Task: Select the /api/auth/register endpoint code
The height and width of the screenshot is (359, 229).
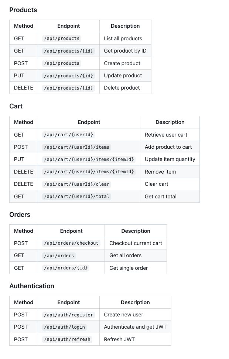Action: (x=68, y=315)
